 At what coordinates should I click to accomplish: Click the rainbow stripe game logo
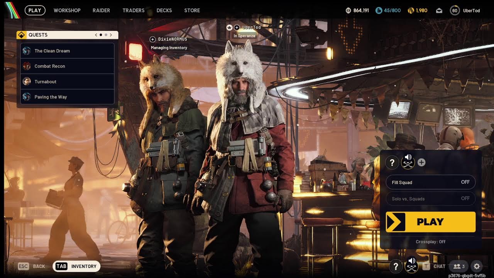[12, 10]
